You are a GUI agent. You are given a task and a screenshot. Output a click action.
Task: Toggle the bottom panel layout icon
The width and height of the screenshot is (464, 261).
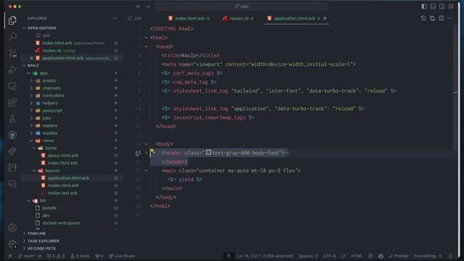click(x=433, y=7)
